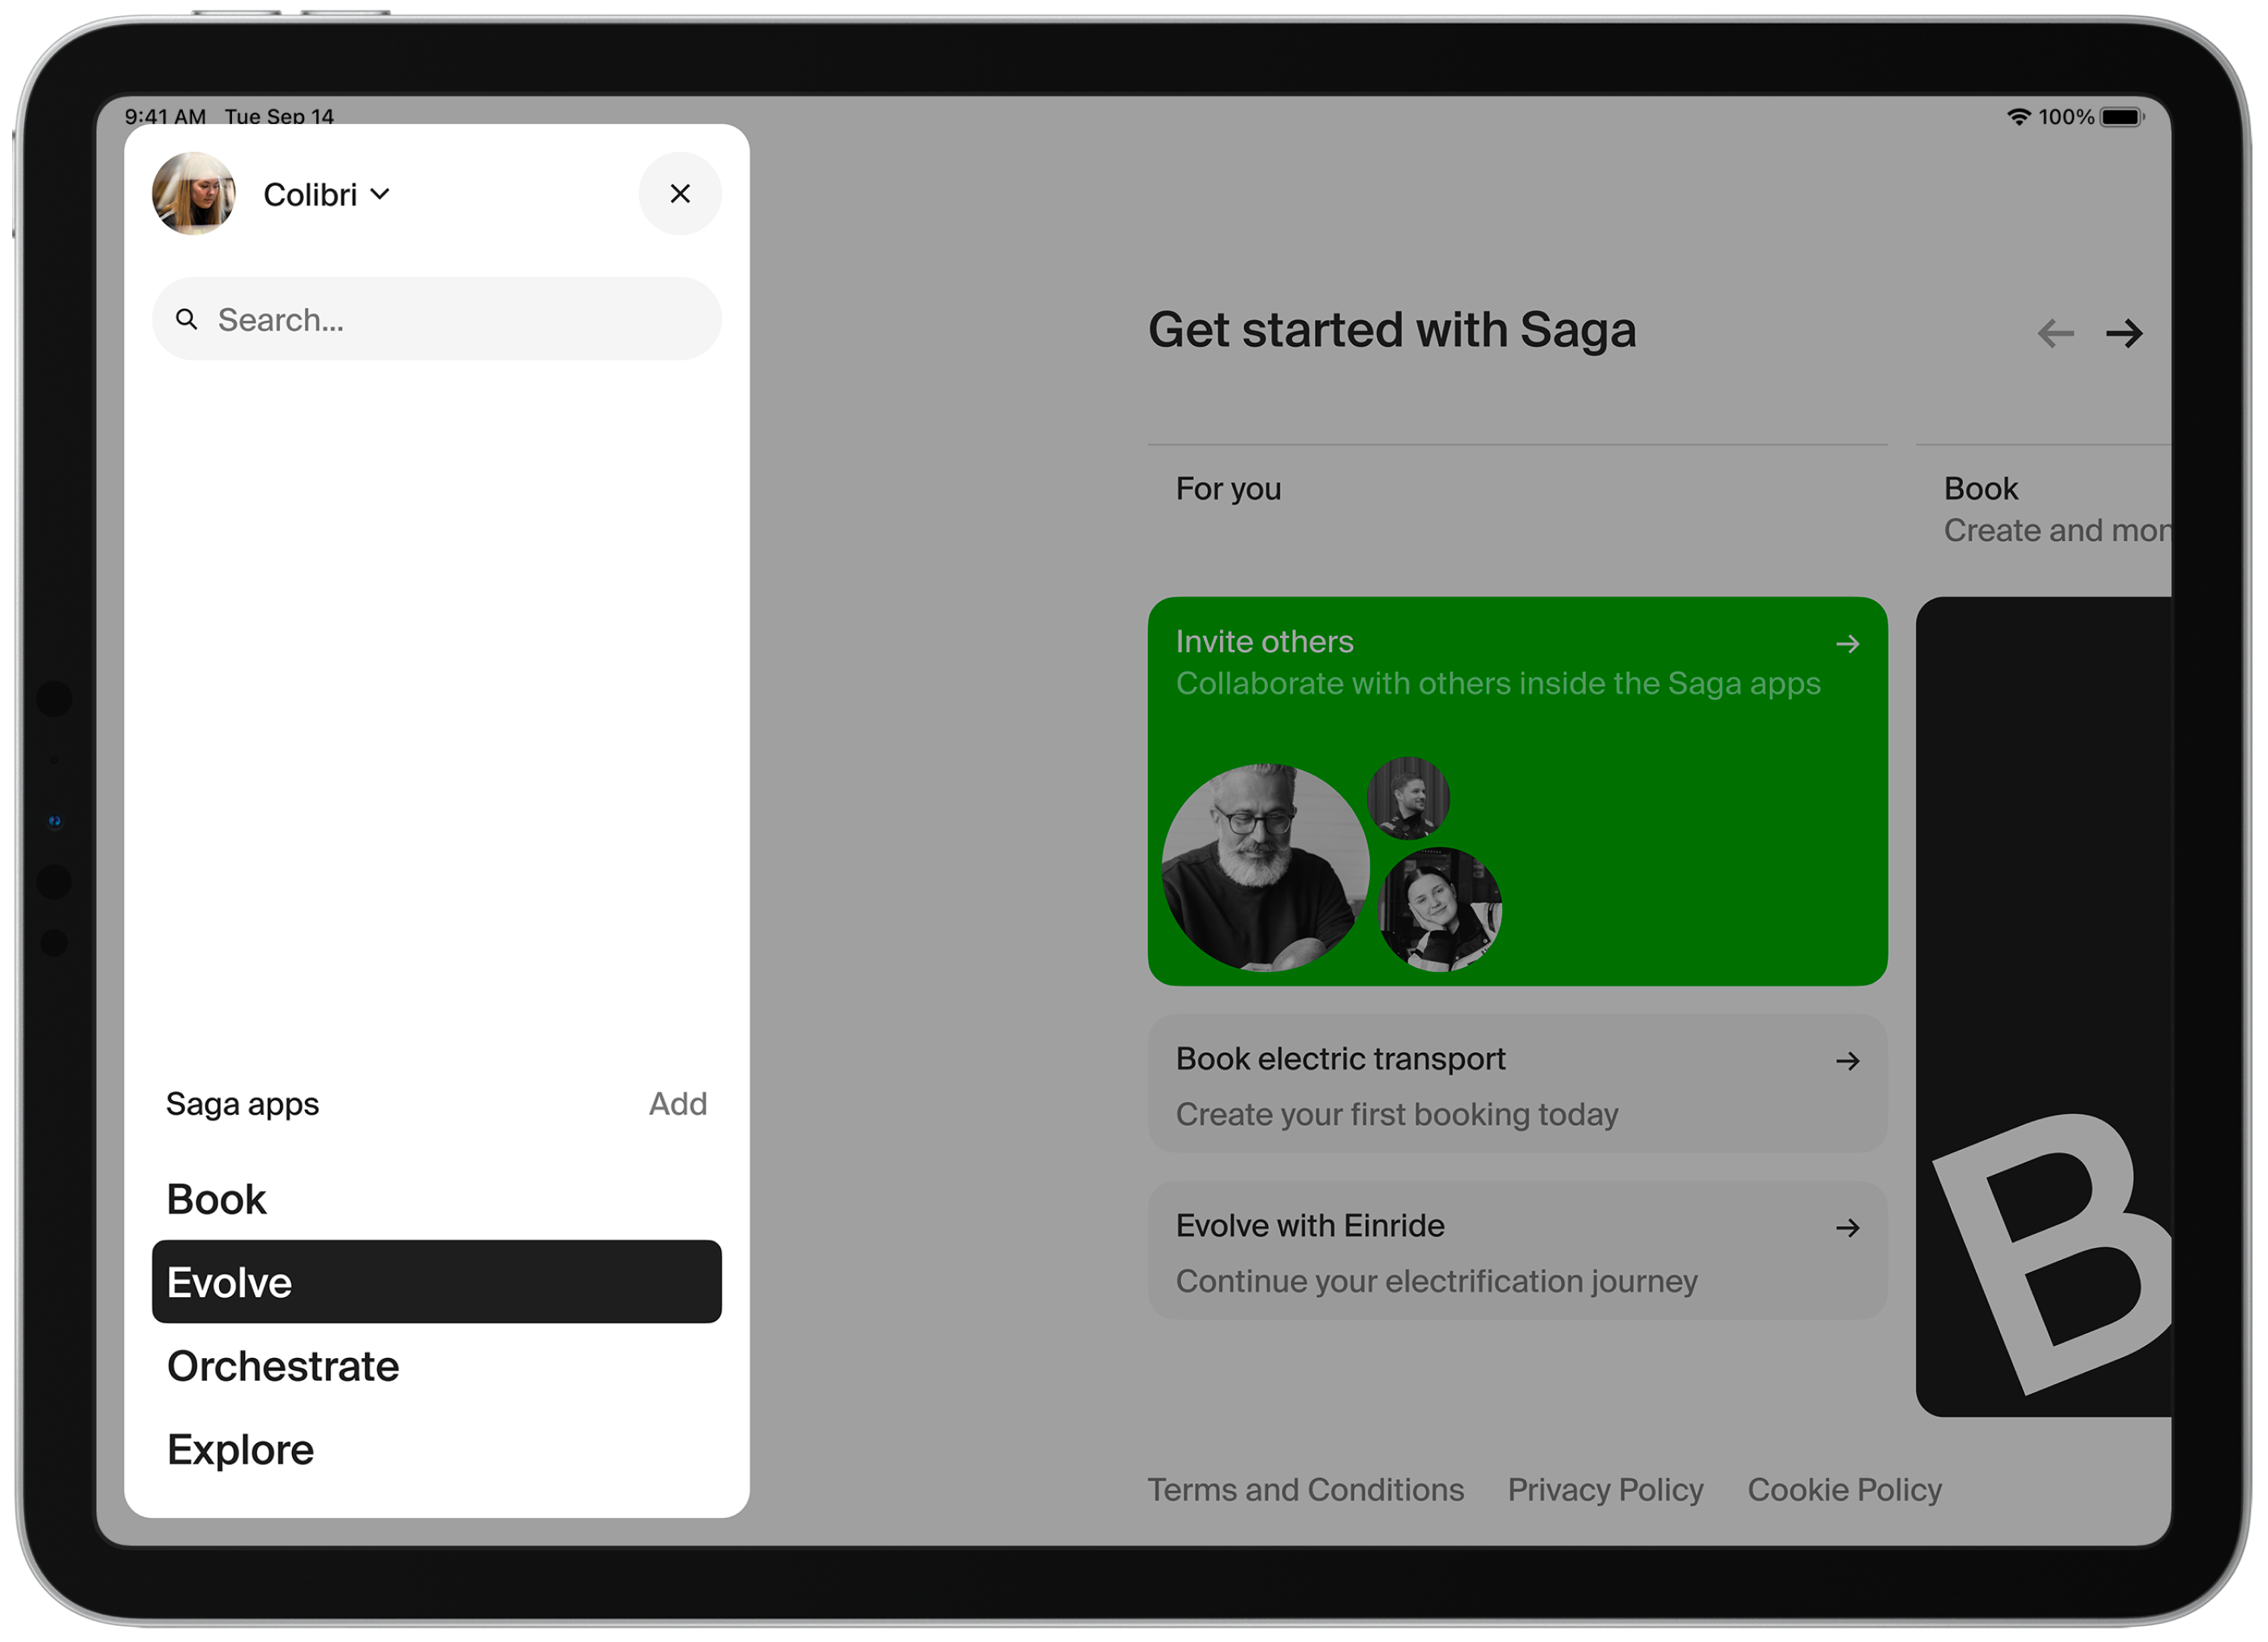Open the Orchestrate app
This screenshot has height=1642, width=2268.
pos(283,1366)
